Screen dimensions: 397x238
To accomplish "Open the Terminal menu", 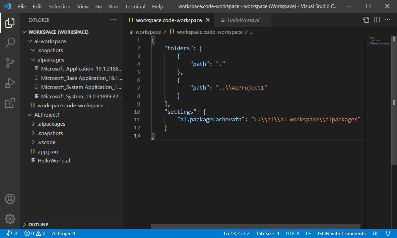I will pos(135,6).
